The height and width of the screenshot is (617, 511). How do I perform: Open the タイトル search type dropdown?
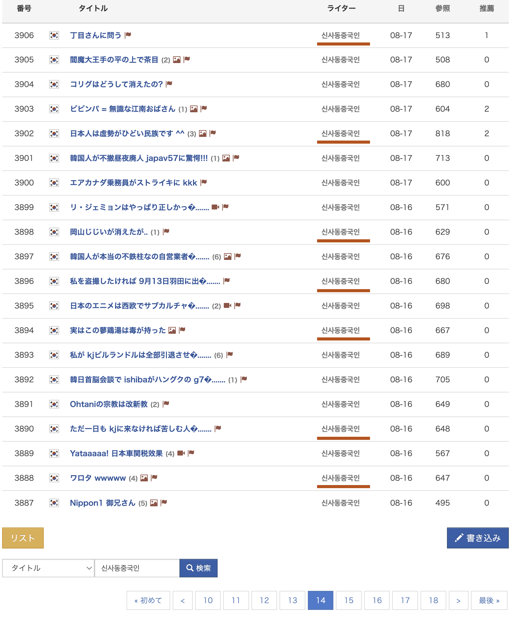[x=48, y=568]
